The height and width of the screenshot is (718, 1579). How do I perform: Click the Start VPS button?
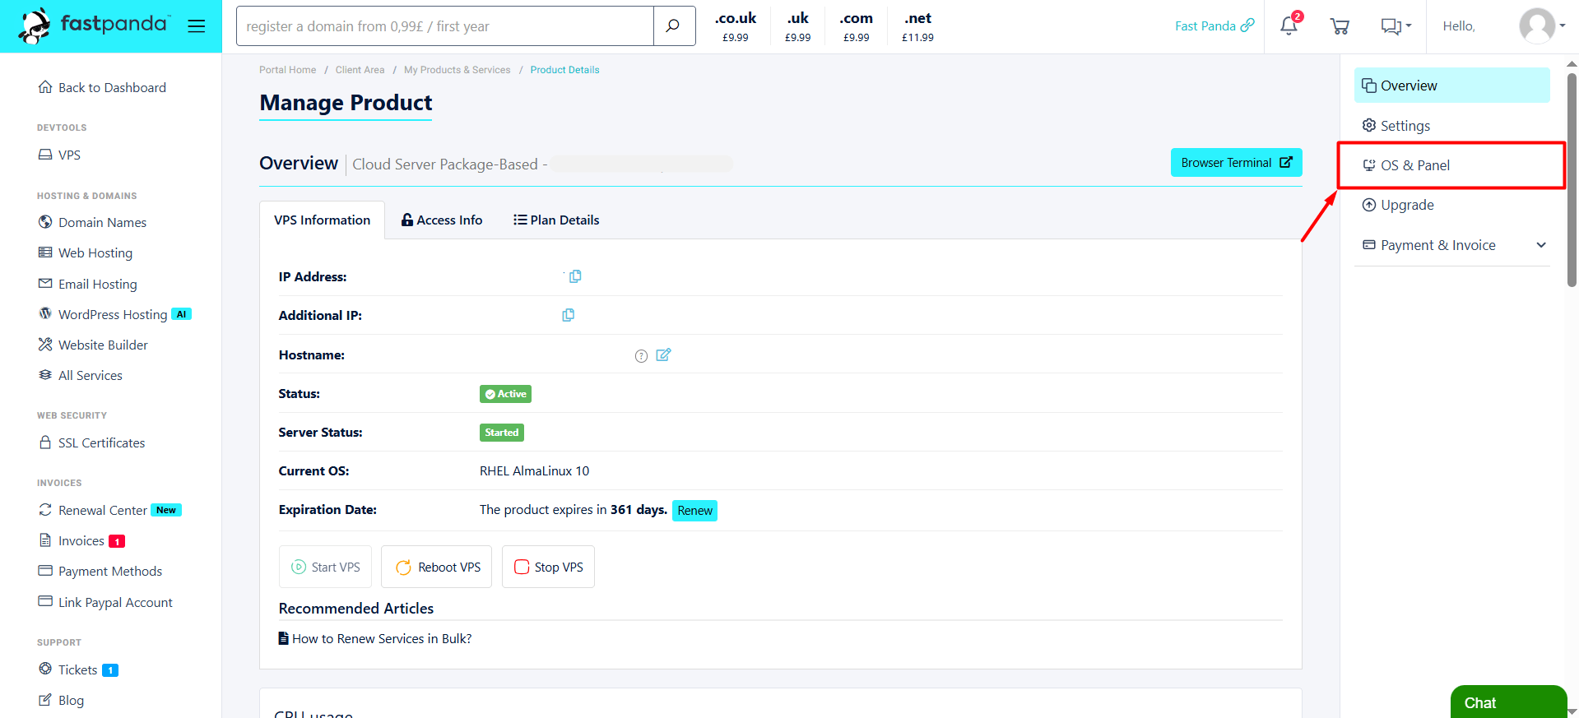coord(326,567)
